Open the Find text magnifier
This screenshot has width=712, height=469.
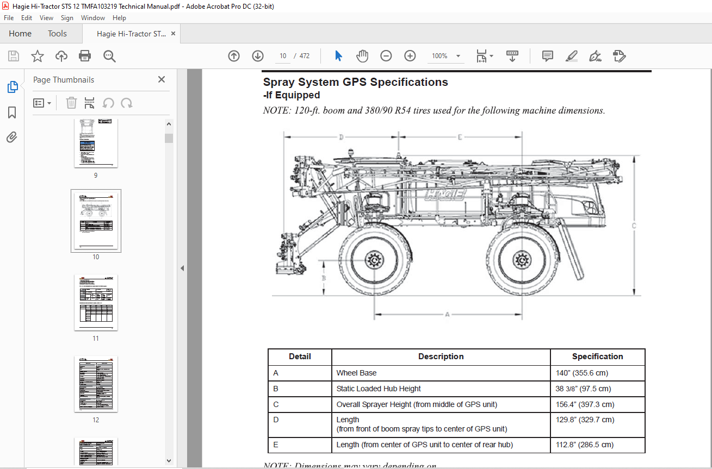coord(109,56)
